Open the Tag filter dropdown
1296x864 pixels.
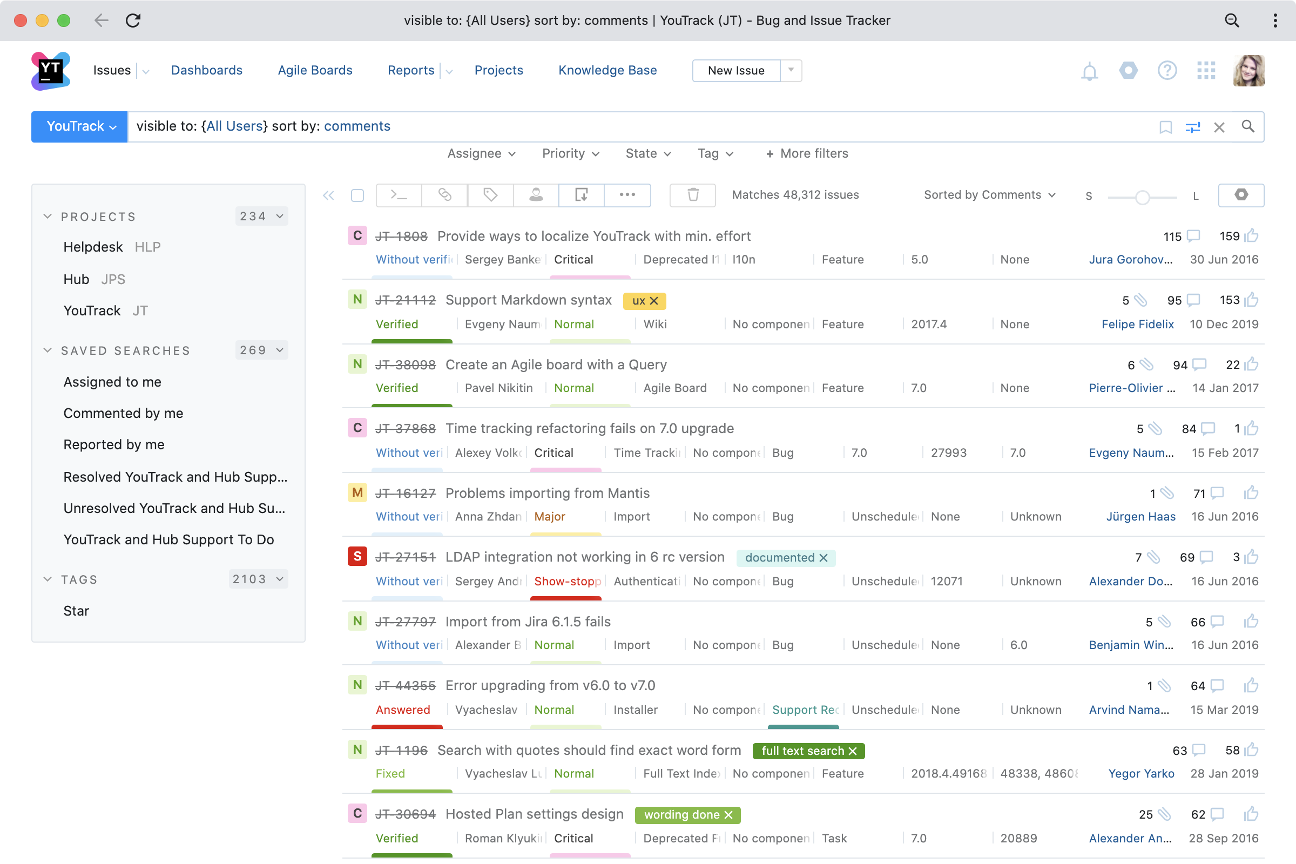(x=715, y=154)
